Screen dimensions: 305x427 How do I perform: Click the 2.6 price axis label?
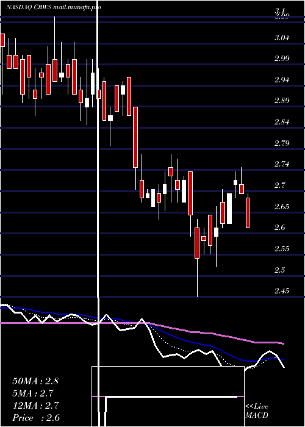[x=280, y=228]
